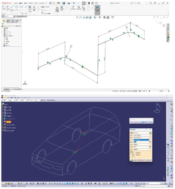Open the first menu in SolidWorks menu bar

coord(16,3)
